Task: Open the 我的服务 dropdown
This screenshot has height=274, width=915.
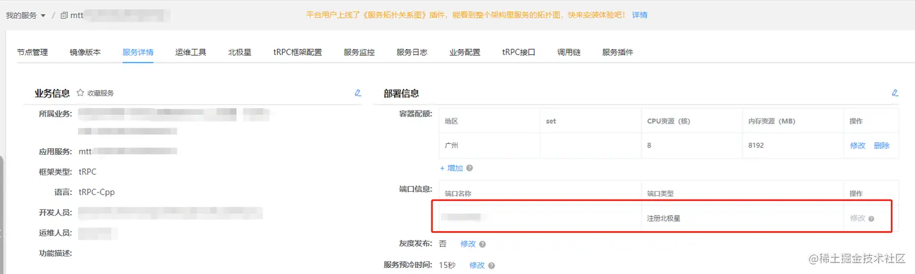Action: click(25, 15)
